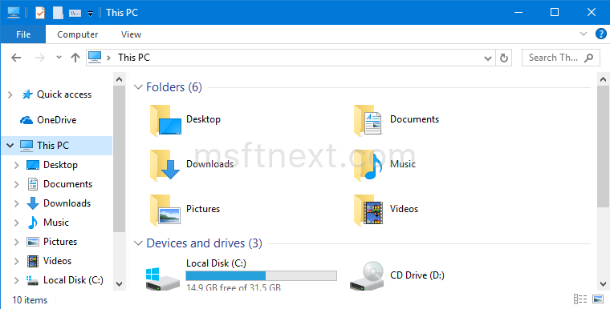Viewport: 610px width, 309px height.
Task: Open the File menu
Action: pos(23,34)
